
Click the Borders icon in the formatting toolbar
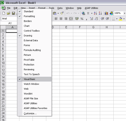pyautogui.click(x=113, y=19)
